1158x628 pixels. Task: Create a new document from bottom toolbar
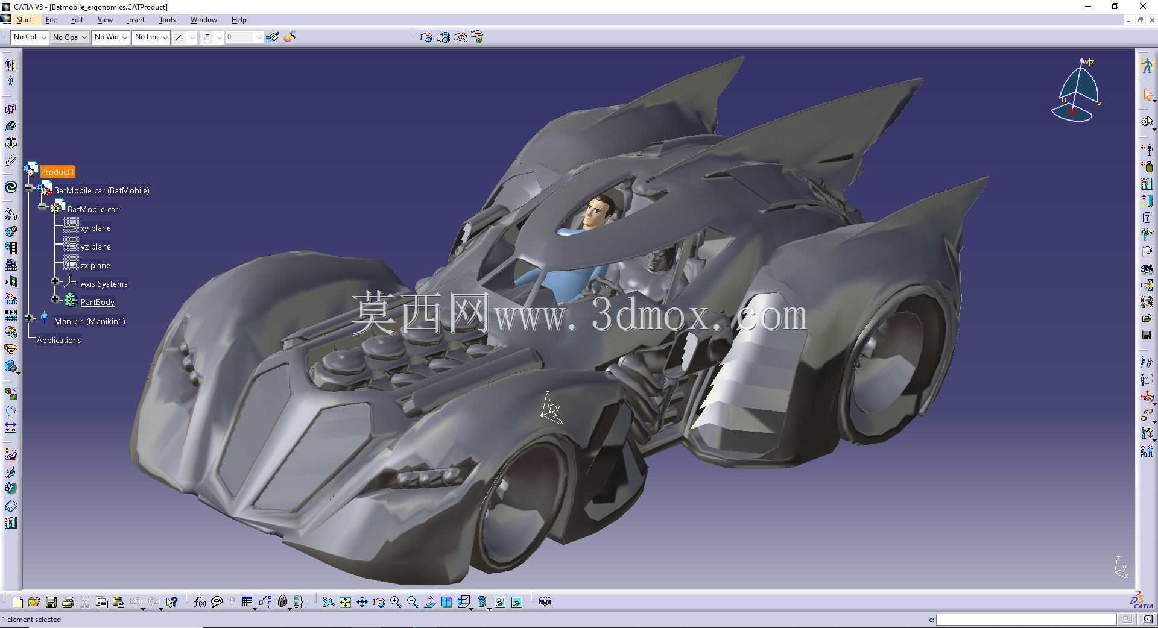point(17,602)
